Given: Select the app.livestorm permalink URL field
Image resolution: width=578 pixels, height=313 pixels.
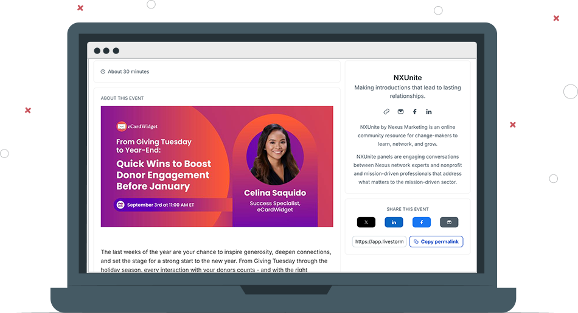Looking at the screenshot, I should pos(379,241).
